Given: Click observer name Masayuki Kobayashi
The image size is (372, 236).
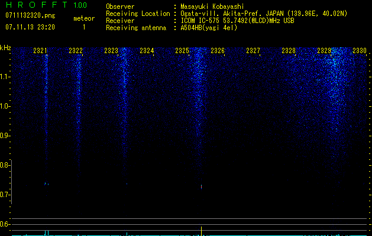Looking at the screenshot, I should coord(212,6).
